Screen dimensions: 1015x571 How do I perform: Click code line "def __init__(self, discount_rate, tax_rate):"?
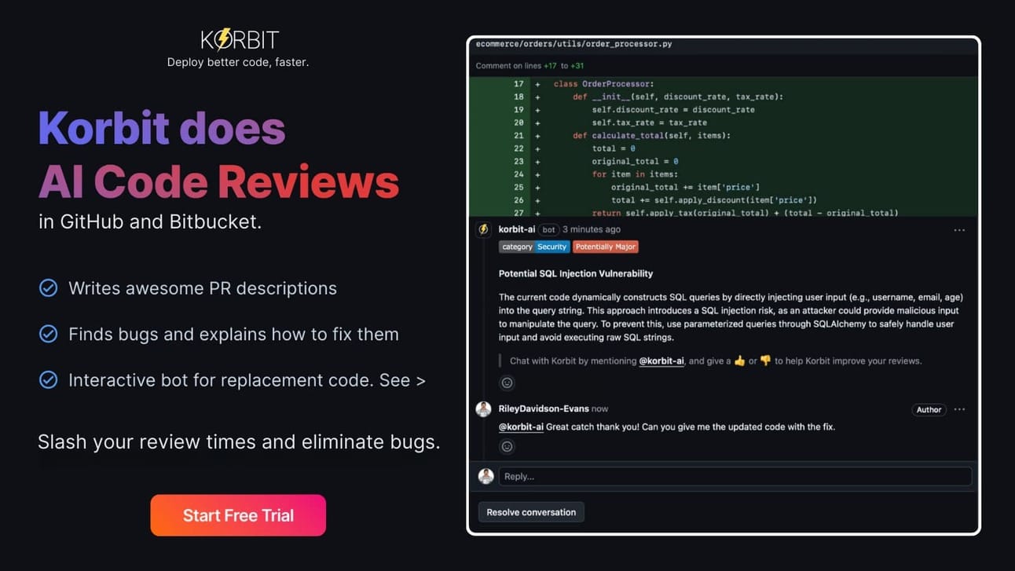678,97
